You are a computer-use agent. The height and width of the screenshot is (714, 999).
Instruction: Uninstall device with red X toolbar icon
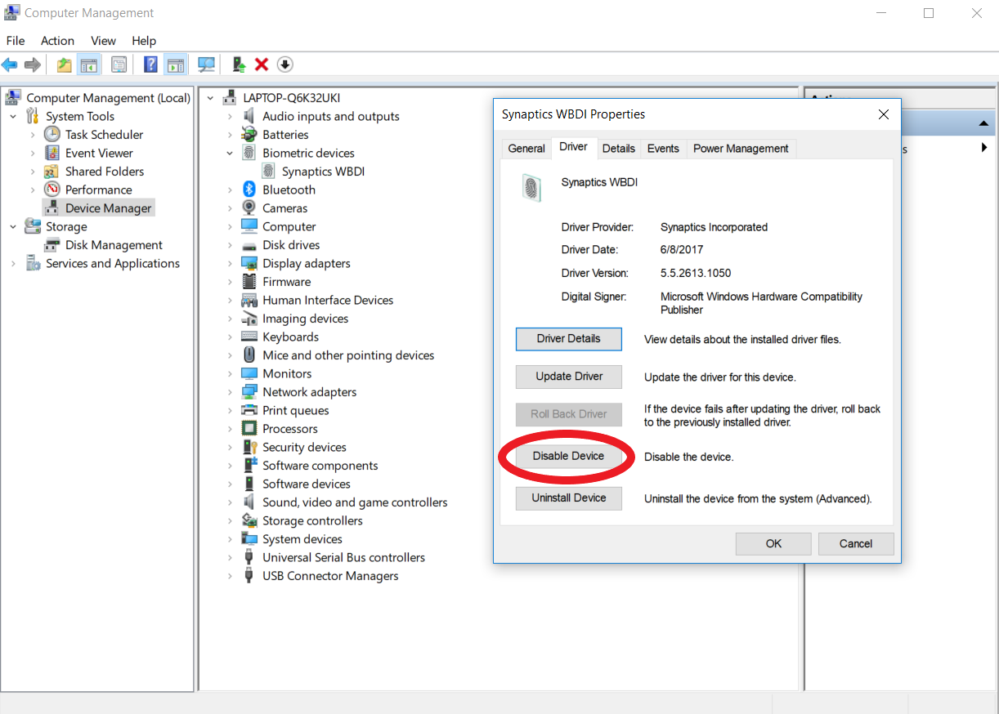(x=262, y=64)
